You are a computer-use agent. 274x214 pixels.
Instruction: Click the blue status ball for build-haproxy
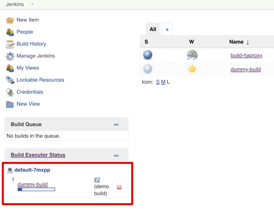point(147,55)
